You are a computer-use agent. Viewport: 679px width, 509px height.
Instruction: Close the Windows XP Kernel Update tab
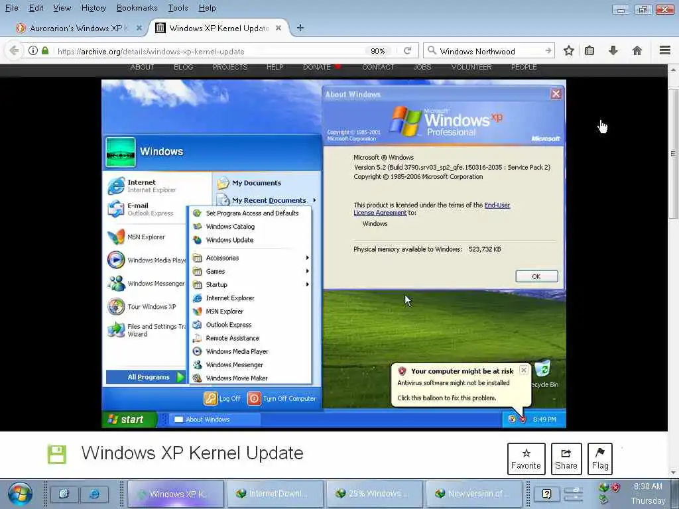coord(278,28)
